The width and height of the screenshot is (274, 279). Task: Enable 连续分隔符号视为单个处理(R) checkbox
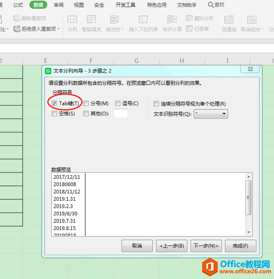coord(156,104)
